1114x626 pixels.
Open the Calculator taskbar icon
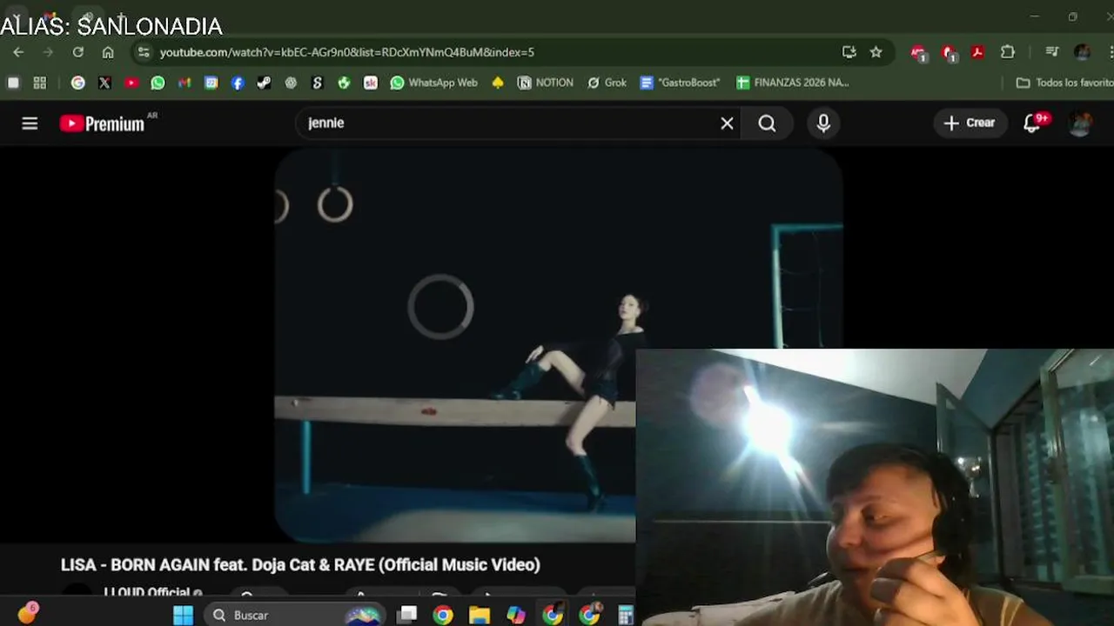(x=626, y=616)
